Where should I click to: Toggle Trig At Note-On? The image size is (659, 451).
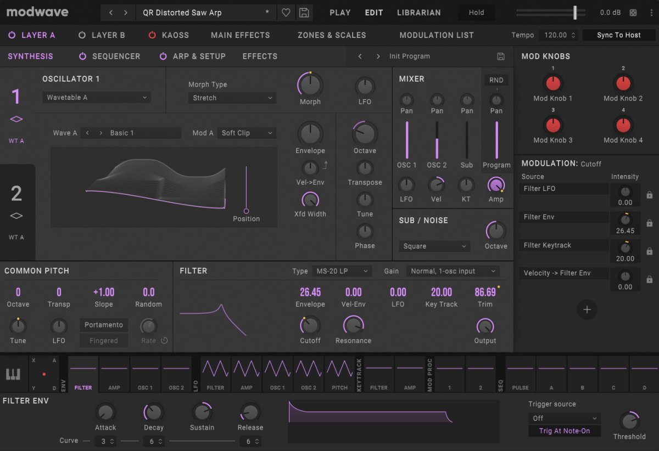pyautogui.click(x=565, y=431)
